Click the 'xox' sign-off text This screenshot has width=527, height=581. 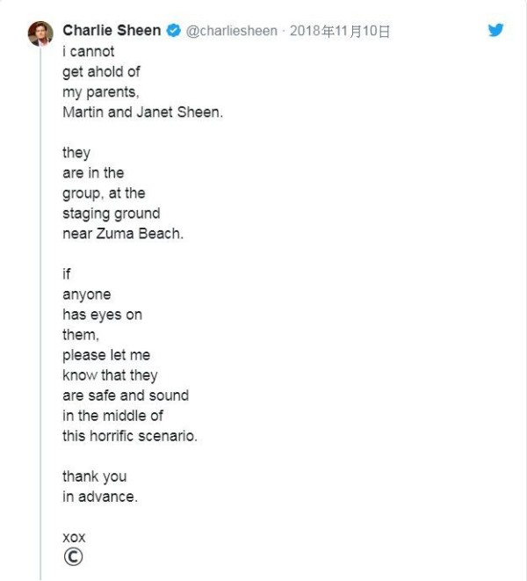point(74,536)
